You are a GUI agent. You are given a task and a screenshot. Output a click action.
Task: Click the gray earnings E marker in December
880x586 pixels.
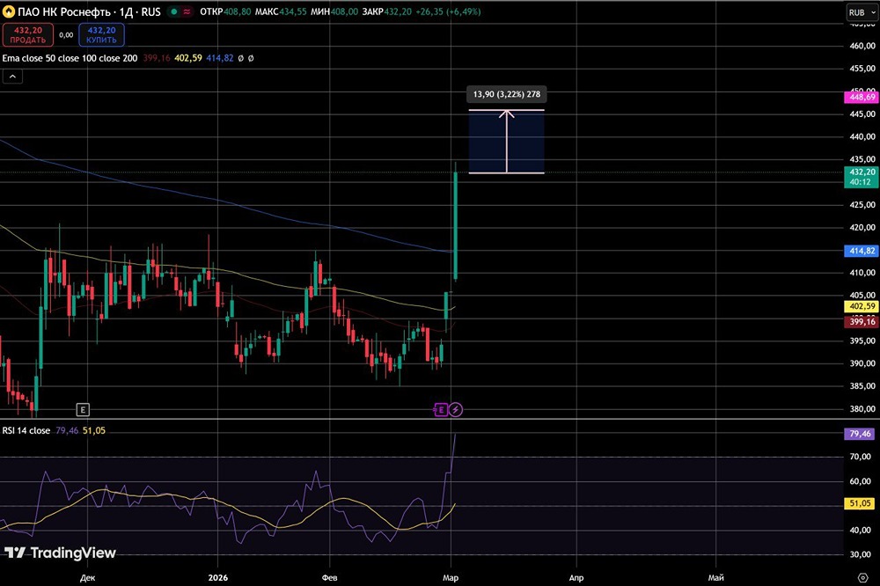tap(83, 410)
